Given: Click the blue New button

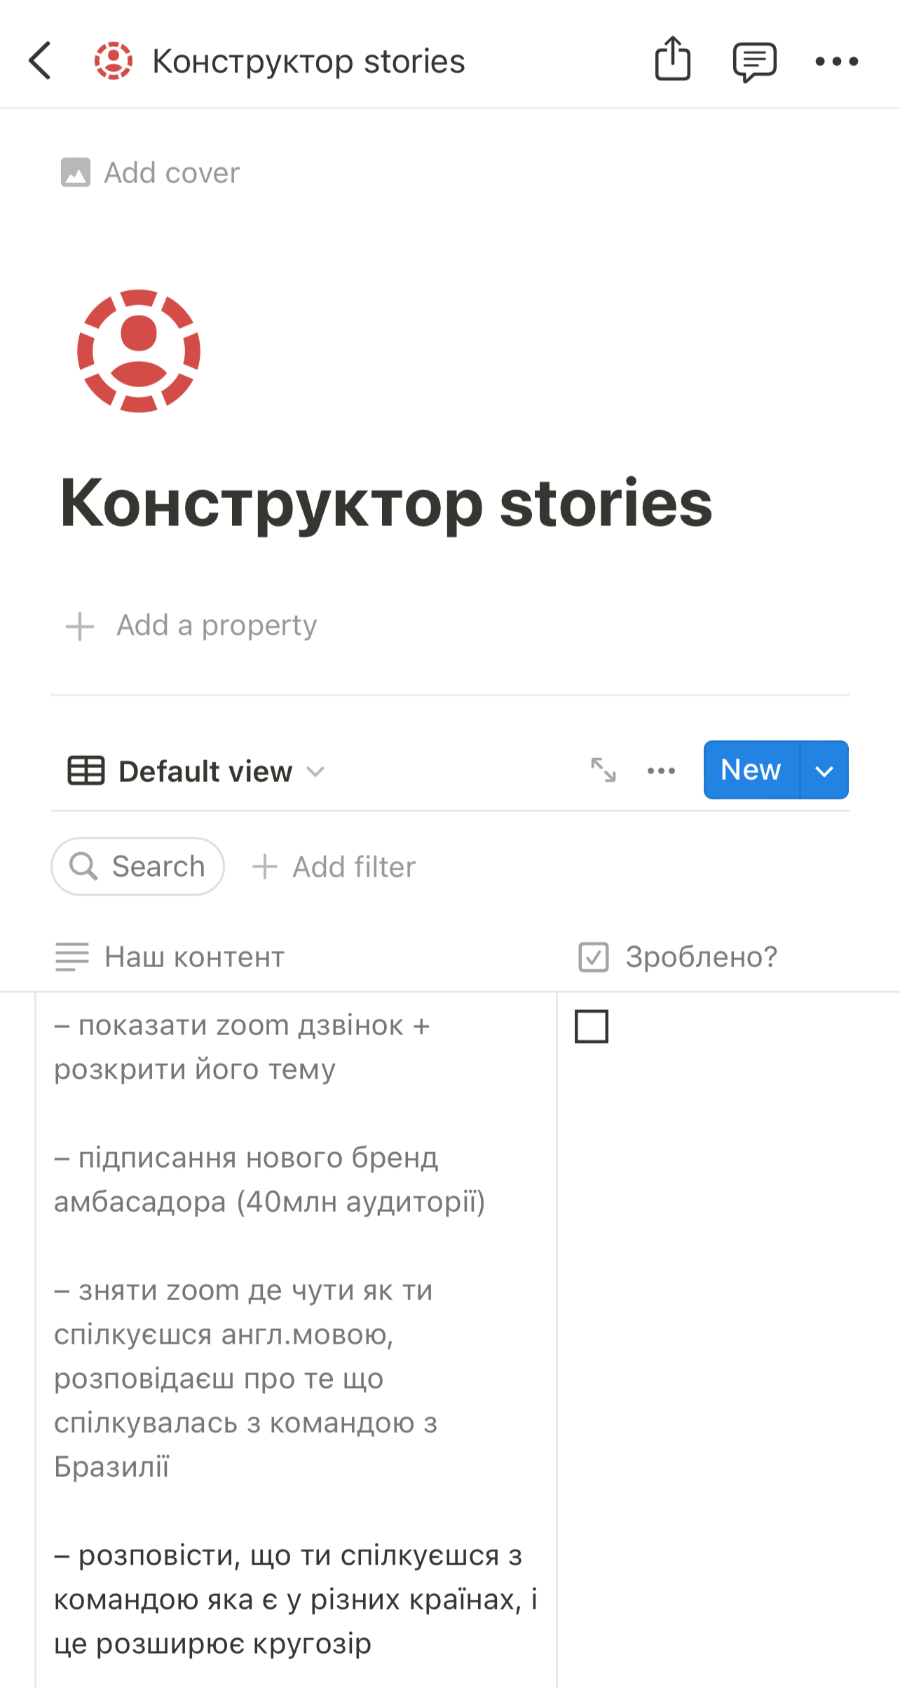Looking at the screenshot, I should [x=751, y=770].
